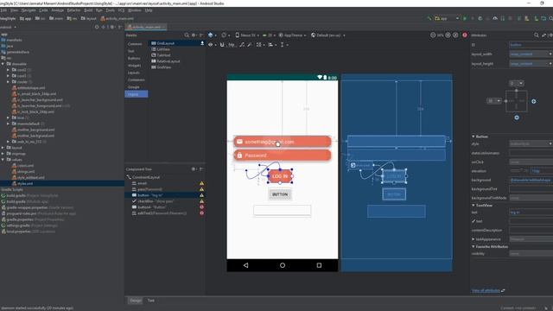Collapse the Button attributes section

pos(474,136)
